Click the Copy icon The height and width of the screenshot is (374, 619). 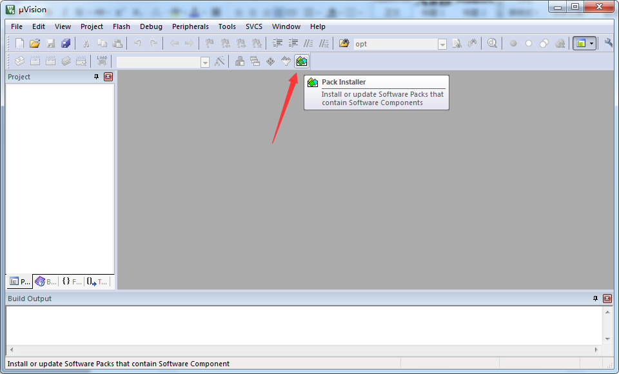point(102,43)
